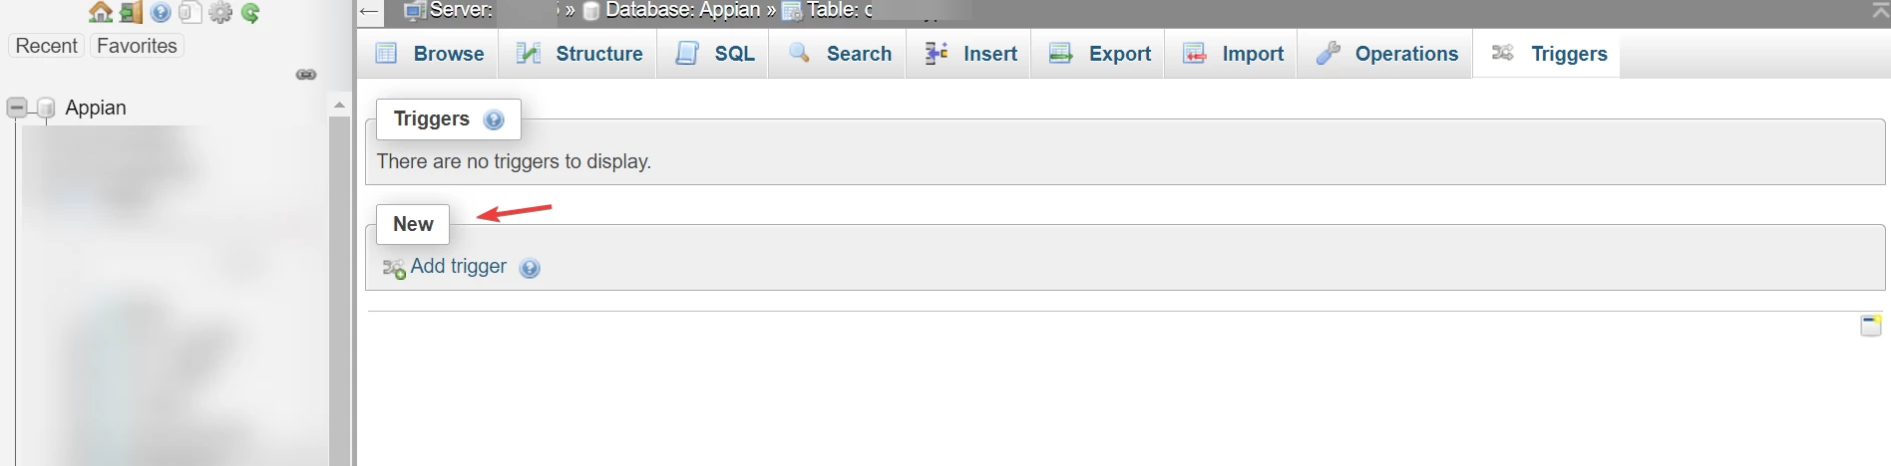Reload the navigation panel with green refresh icon

[x=250, y=12]
